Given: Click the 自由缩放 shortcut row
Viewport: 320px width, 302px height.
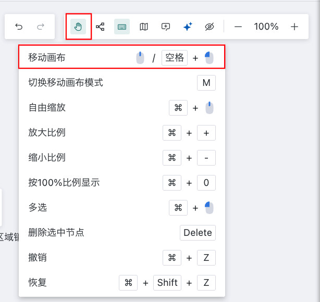Looking at the screenshot, I should pyautogui.click(x=47, y=108).
